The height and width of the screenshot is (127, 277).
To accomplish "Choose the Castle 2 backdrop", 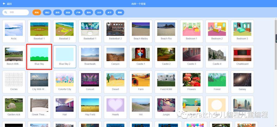I will pyautogui.click(x=166, y=57).
